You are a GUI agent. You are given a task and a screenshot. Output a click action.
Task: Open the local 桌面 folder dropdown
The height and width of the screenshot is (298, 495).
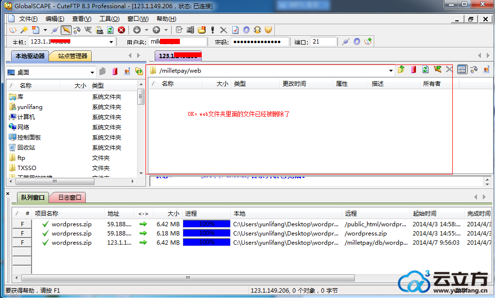[x=92, y=73]
